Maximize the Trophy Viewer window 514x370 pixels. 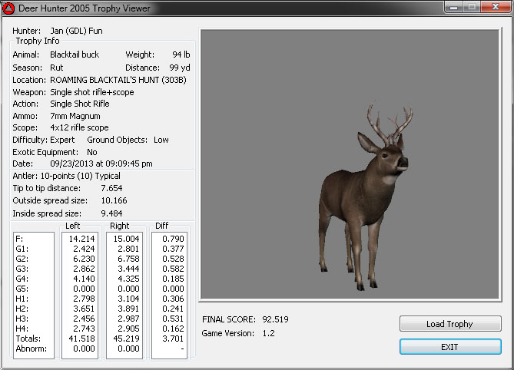pyautogui.click(x=470, y=7)
